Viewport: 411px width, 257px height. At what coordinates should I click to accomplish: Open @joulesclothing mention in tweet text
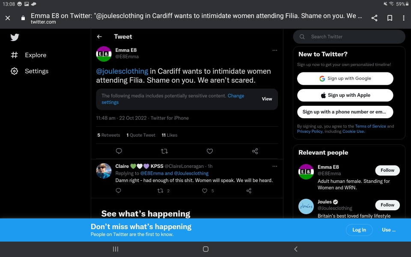(122, 72)
